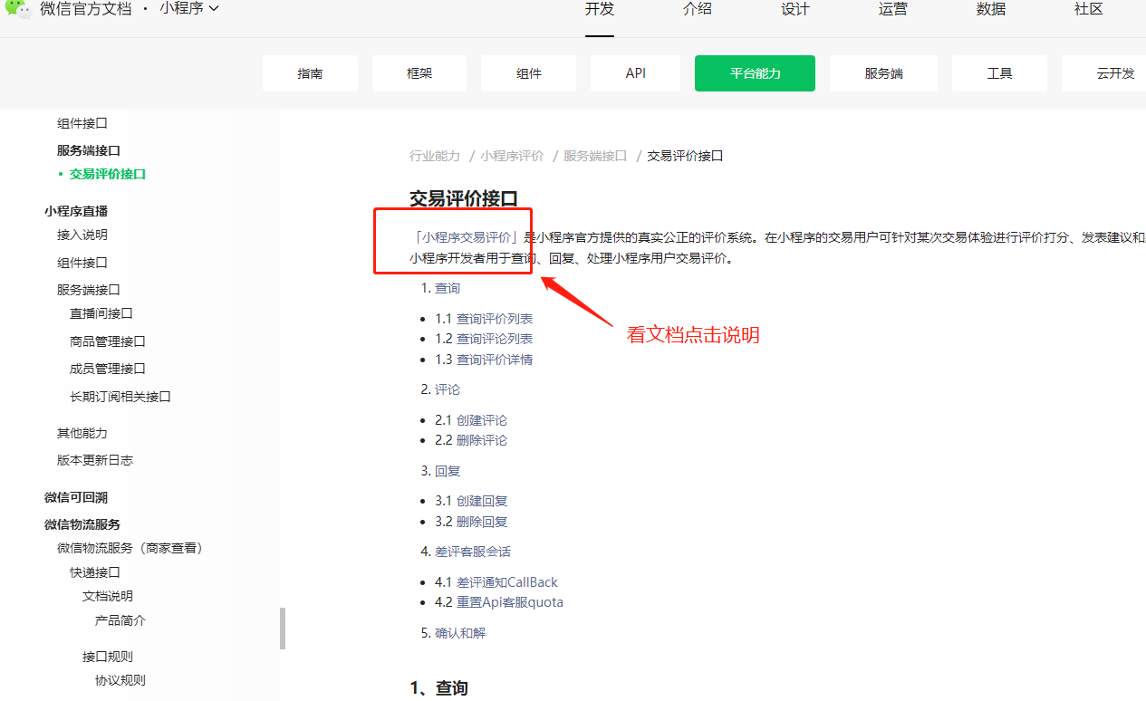Select 交易评价接口 in sidebar
Viewport: 1146px width, 701px height.
108,174
